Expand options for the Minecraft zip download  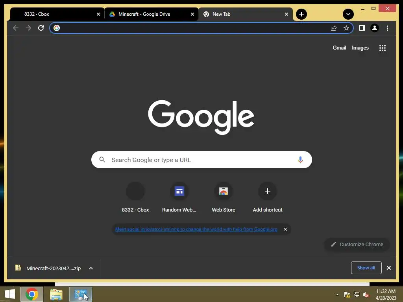[x=91, y=268]
